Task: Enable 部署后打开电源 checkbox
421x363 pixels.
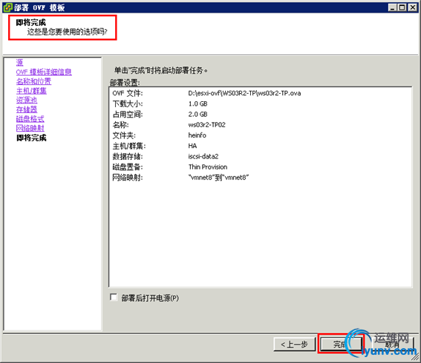Action: (114, 298)
